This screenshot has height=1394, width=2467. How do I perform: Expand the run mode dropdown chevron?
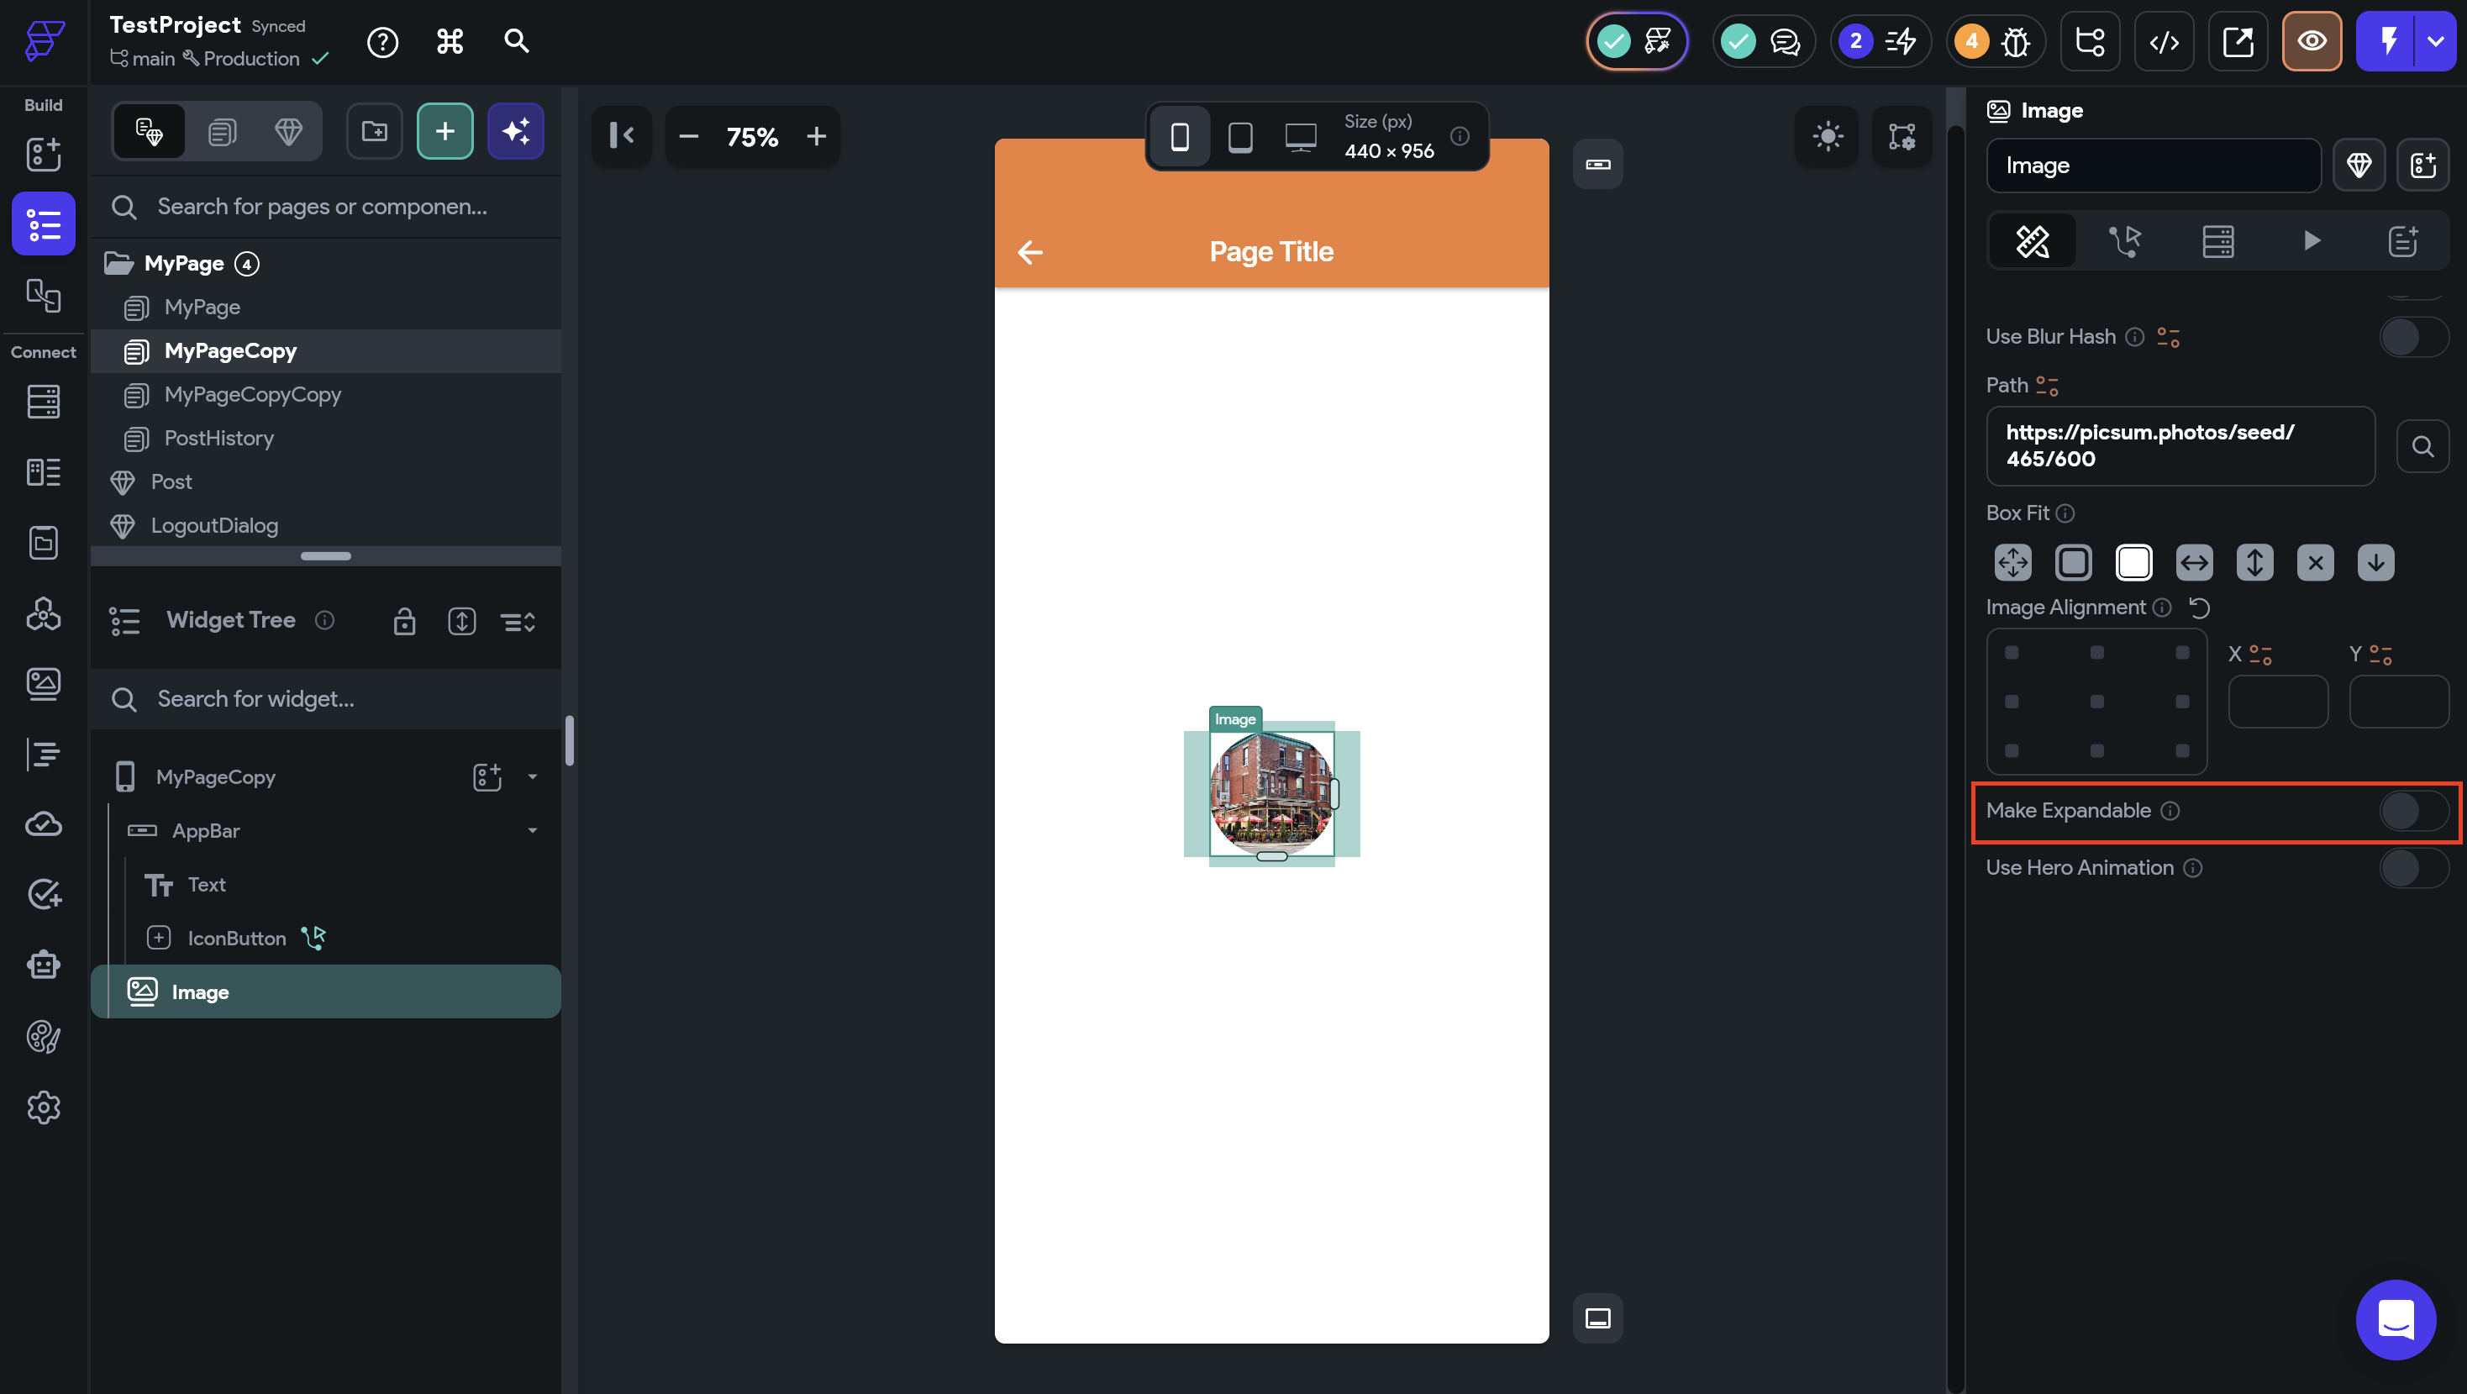click(x=2435, y=41)
